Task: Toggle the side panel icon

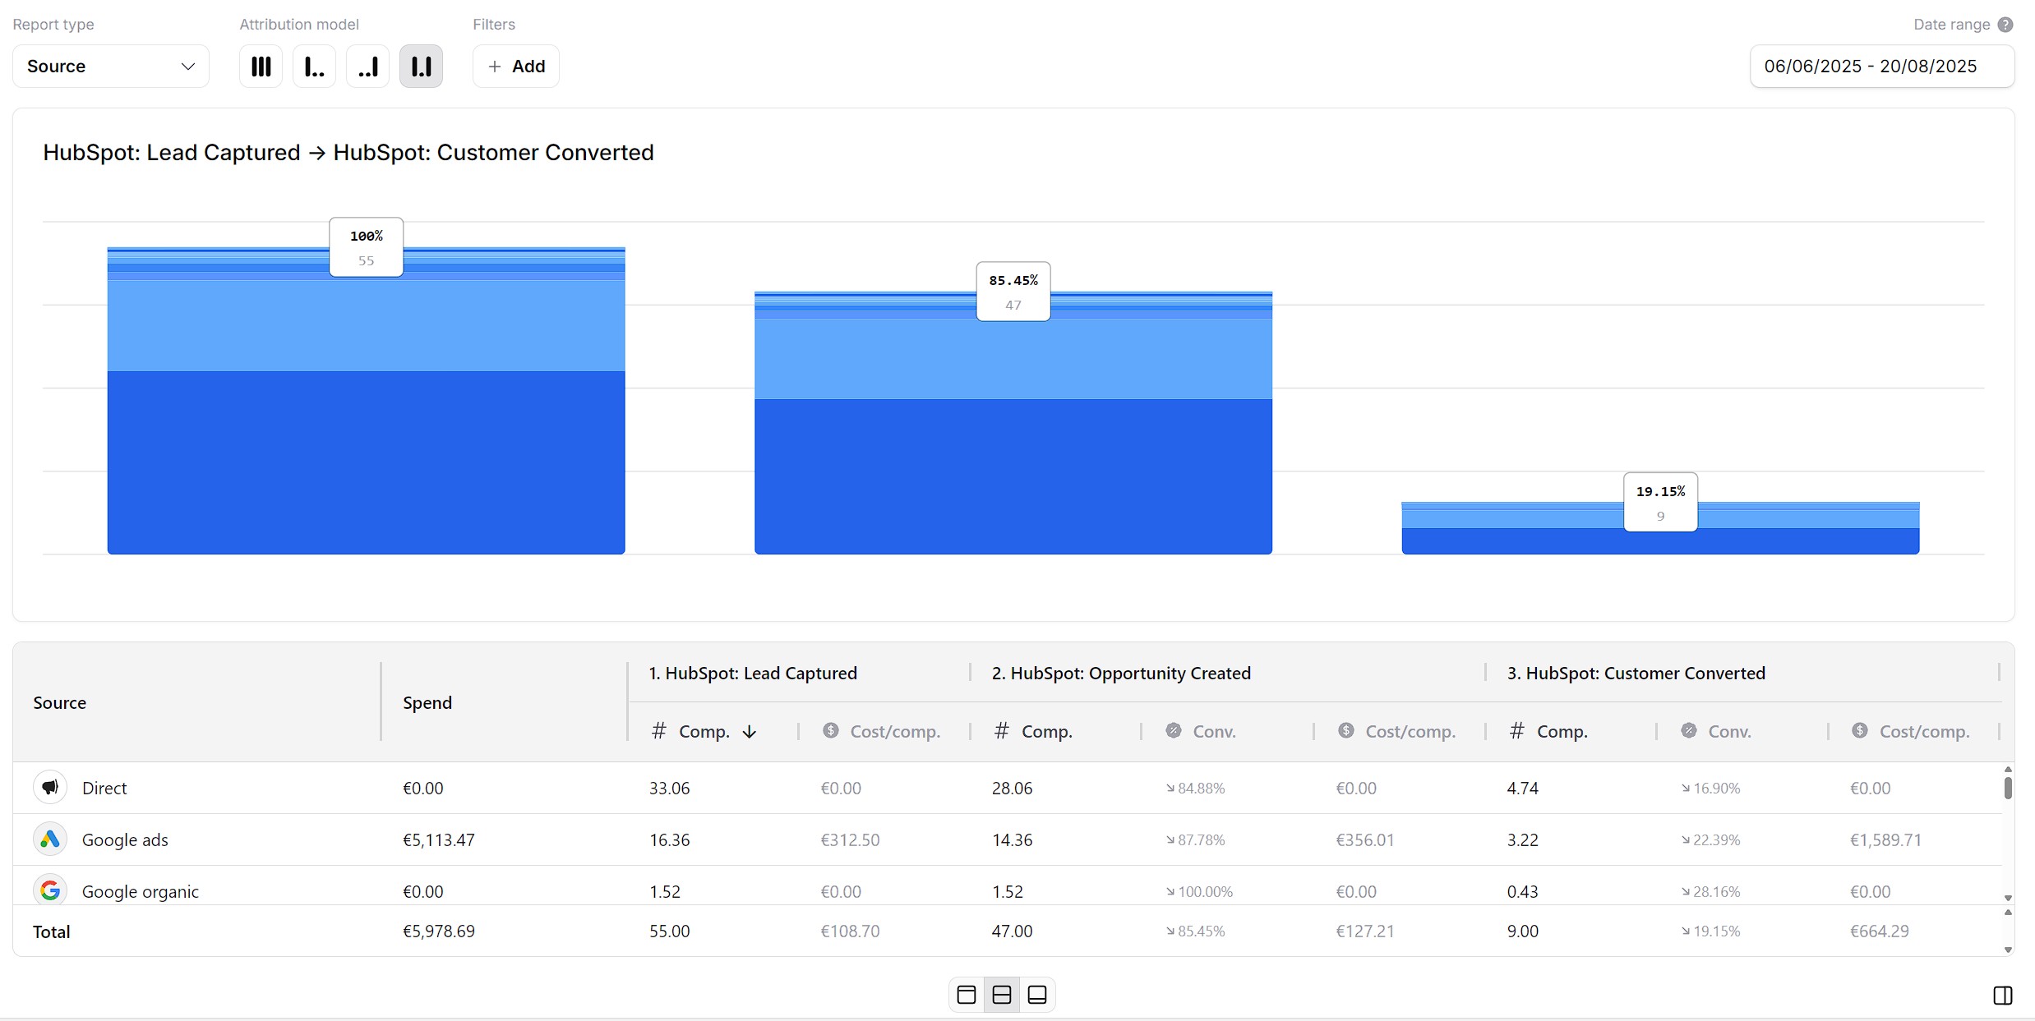Action: click(x=2003, y=996)
